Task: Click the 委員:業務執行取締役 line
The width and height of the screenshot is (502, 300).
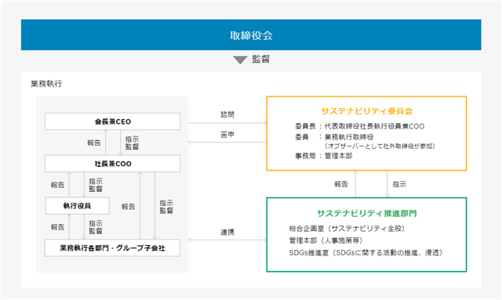Action: coord(334,137)
